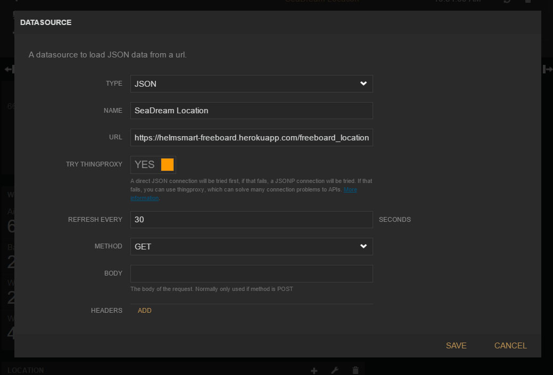Screen dimensions: 553x375
Task: Click the chevron arrow on the Method selector
Action: coord(364,246)
